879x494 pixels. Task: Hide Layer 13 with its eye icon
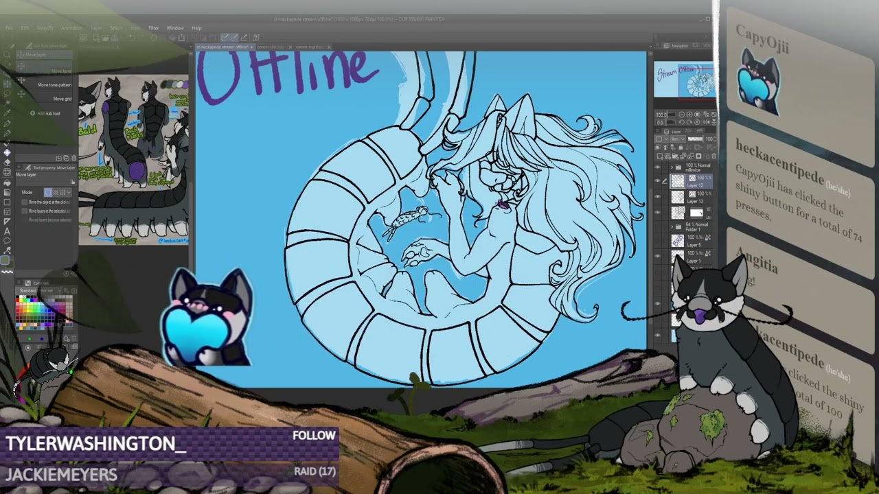[x=657, y=196]
